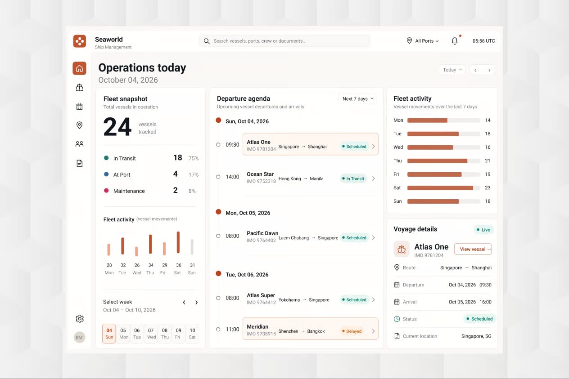Select day 04 Sun in week picker
569x379 pixels.
click(109, 334)
